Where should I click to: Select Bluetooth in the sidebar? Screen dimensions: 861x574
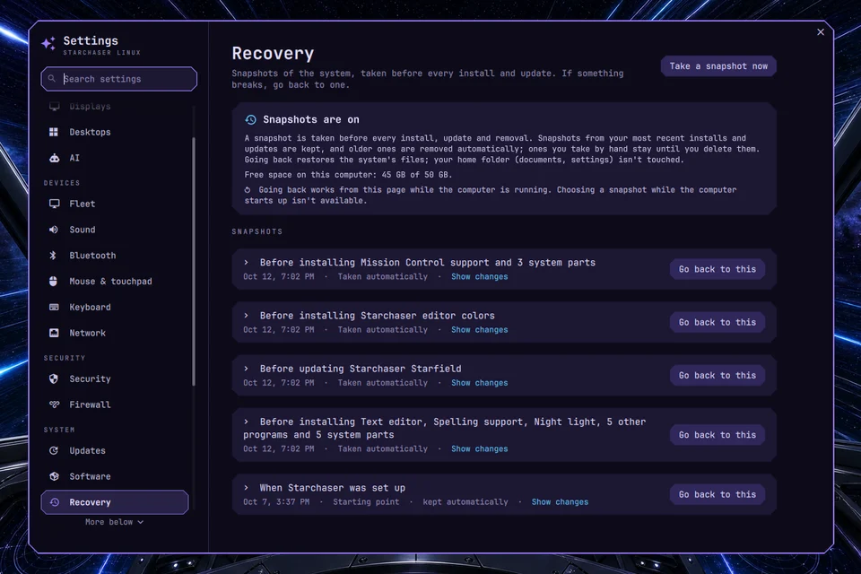coord(114,256)
